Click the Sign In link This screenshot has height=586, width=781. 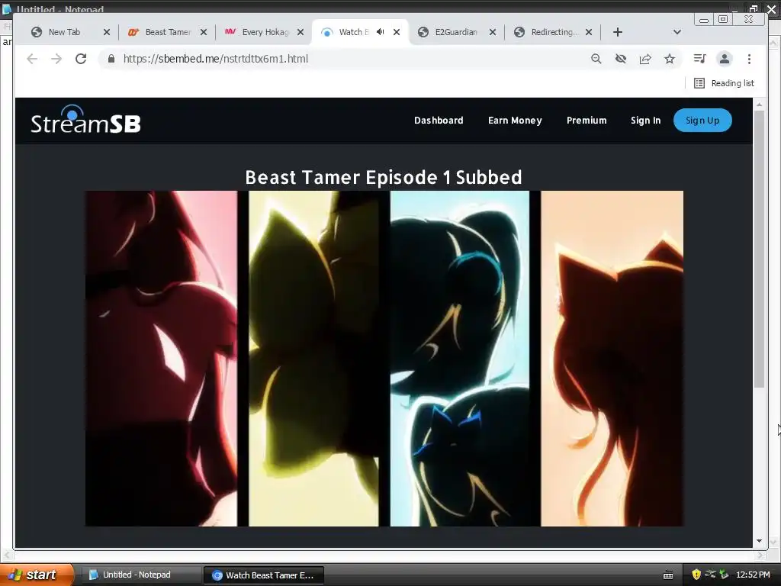[x=645, y=121]
